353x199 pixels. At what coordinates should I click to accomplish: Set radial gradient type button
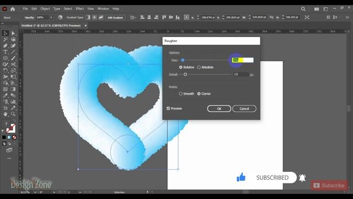pos(94,17)
